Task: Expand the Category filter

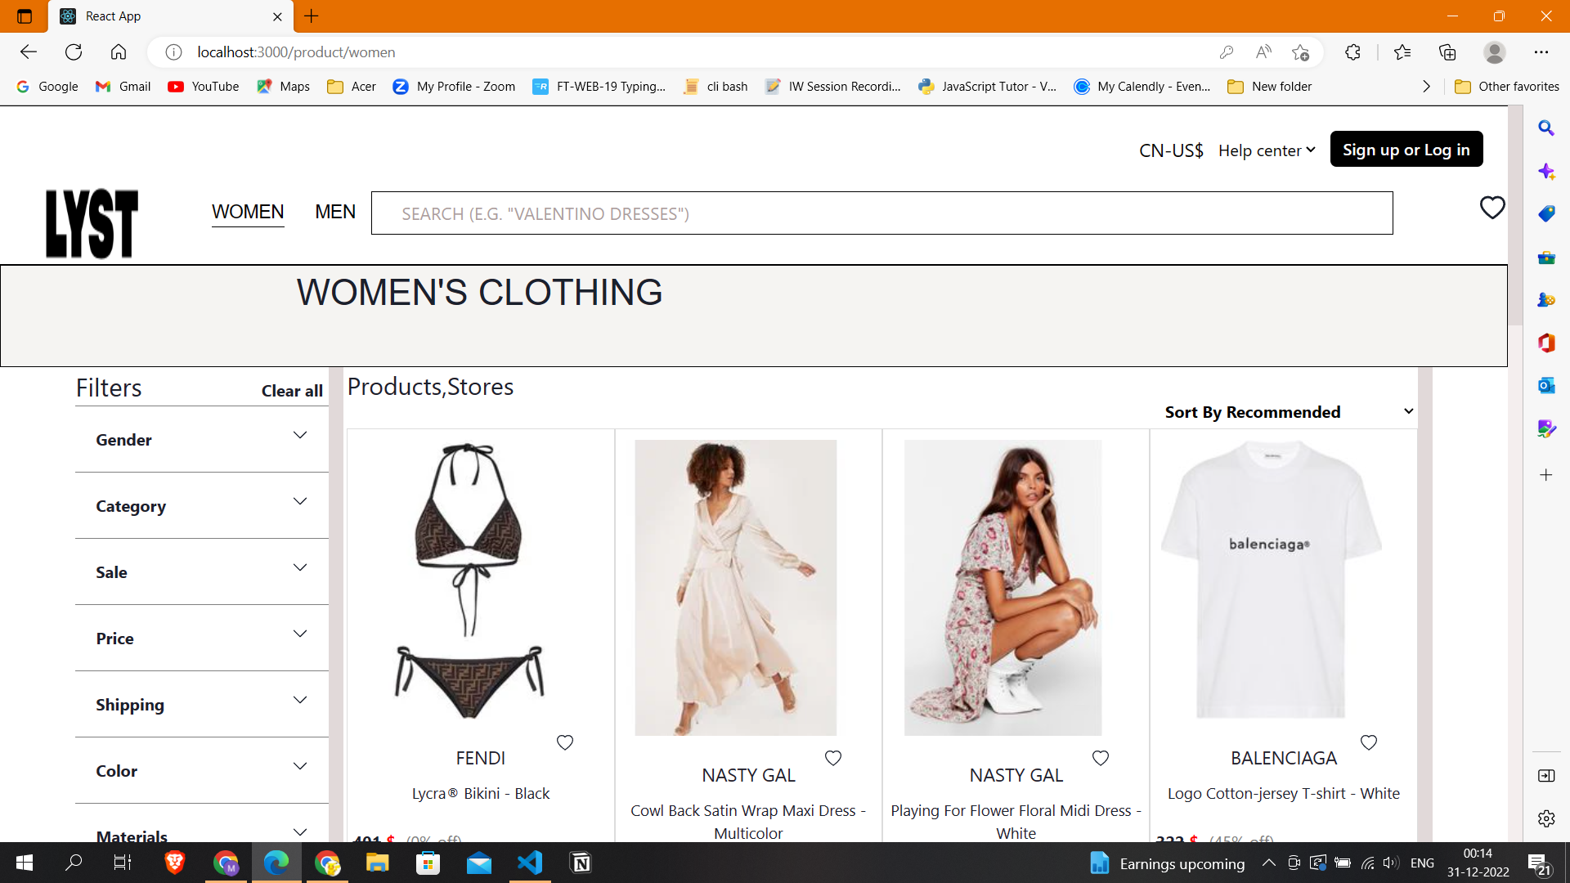Action: (202, 506)
